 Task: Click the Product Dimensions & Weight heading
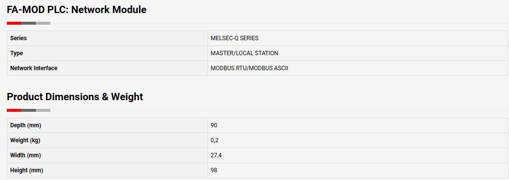coord(75,97)
